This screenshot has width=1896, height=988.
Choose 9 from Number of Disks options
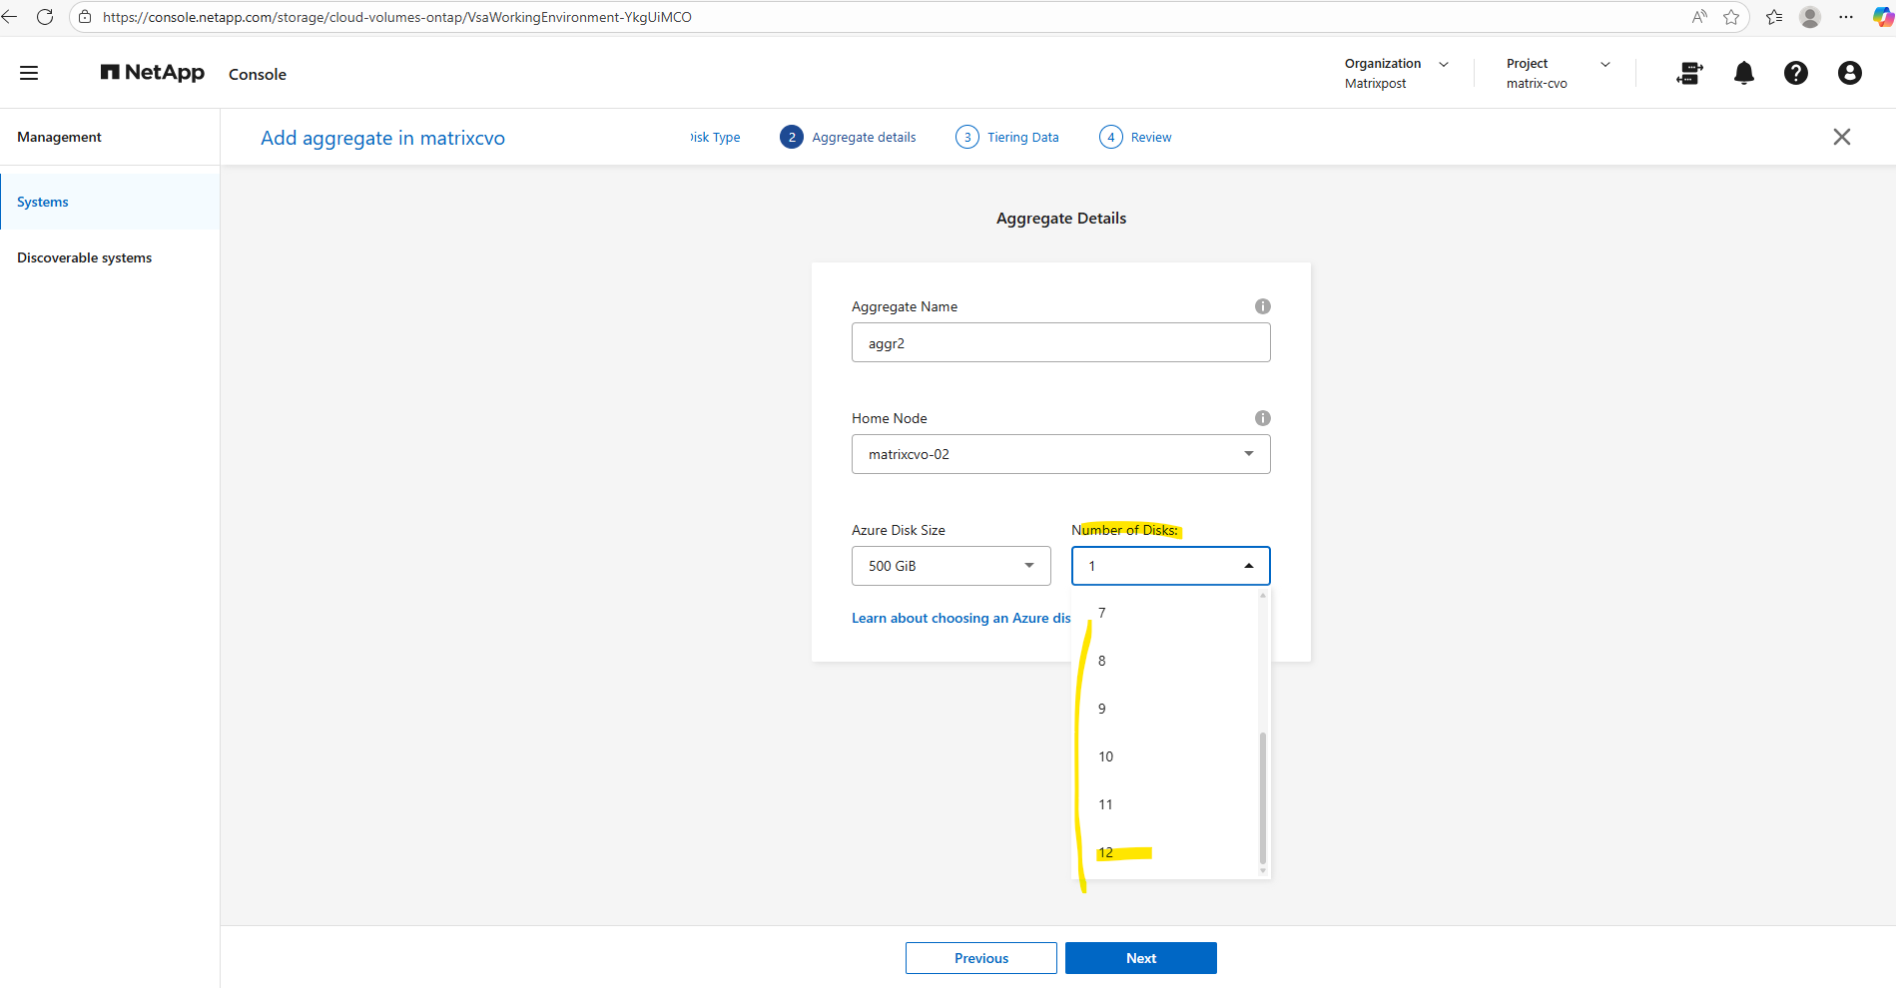[x=1102, y=709]
